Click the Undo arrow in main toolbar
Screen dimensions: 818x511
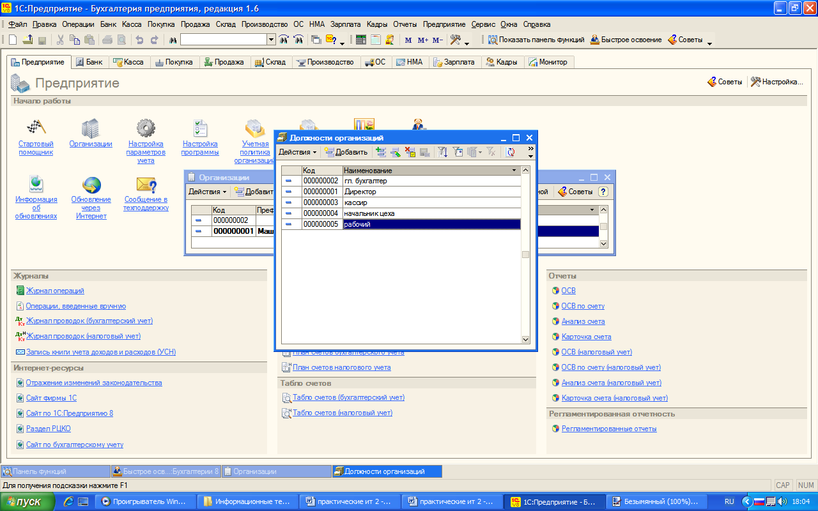139,40
